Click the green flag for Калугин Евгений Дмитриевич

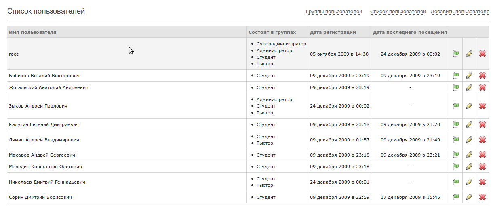tap(456, 124)
